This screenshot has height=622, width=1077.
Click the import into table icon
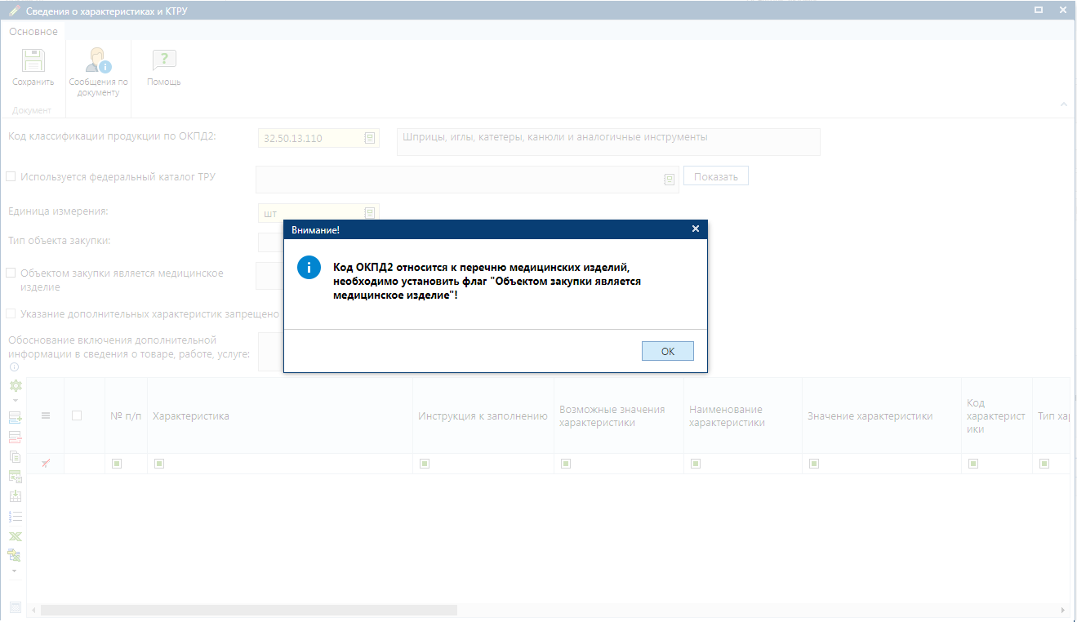[x=15, y=496]
